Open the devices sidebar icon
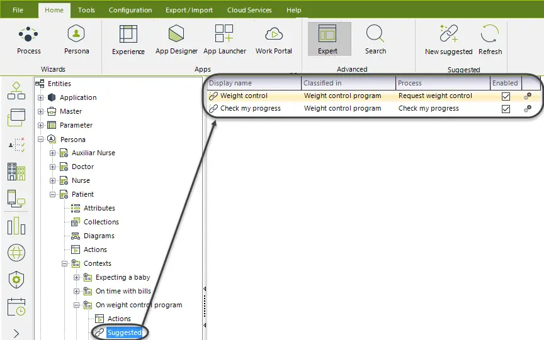 (16, 199)
